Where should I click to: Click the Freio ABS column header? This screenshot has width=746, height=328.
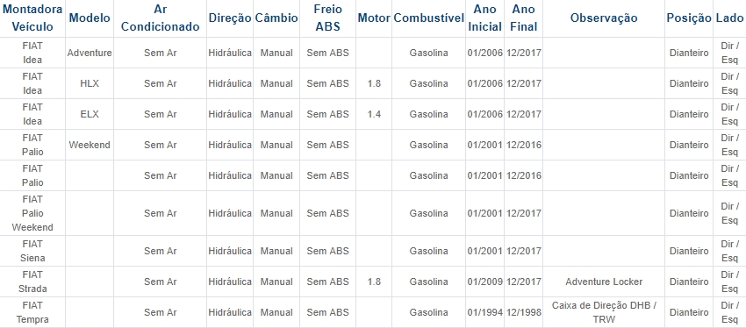pyautogui.click(x=328, y=18)
